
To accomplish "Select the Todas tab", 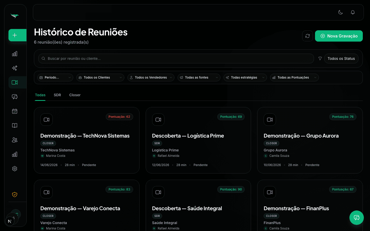I will point(40,95).
